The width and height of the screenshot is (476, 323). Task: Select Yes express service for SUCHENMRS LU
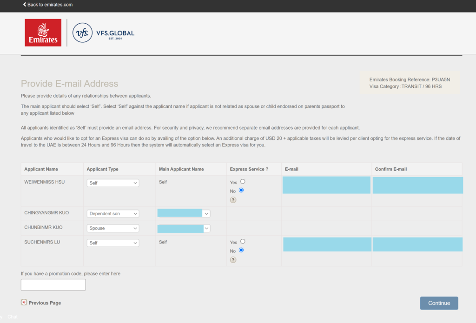click(243, 242)
